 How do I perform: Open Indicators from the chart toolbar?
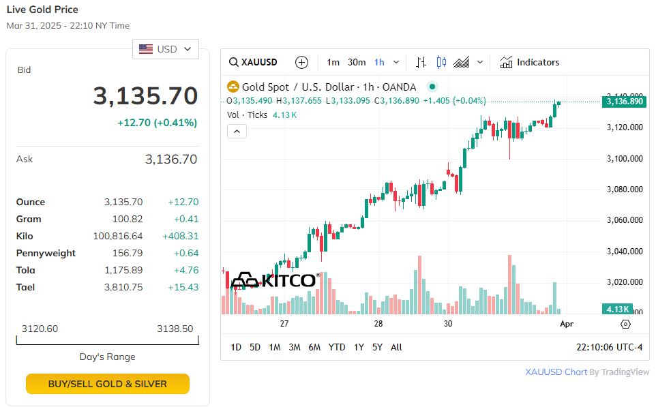click(x=530, y=63)
